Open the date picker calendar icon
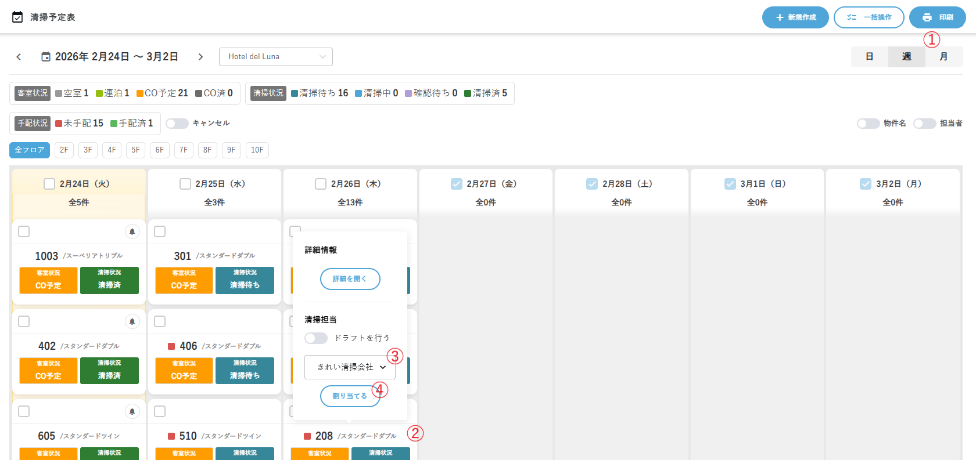The height and width of the screenshot is (460, 976). (x=46, y=57)
